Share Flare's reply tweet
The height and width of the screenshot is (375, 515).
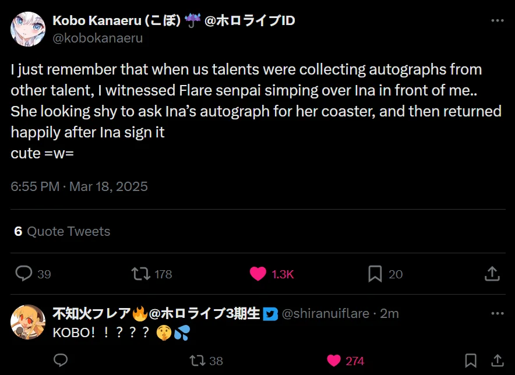497,360
